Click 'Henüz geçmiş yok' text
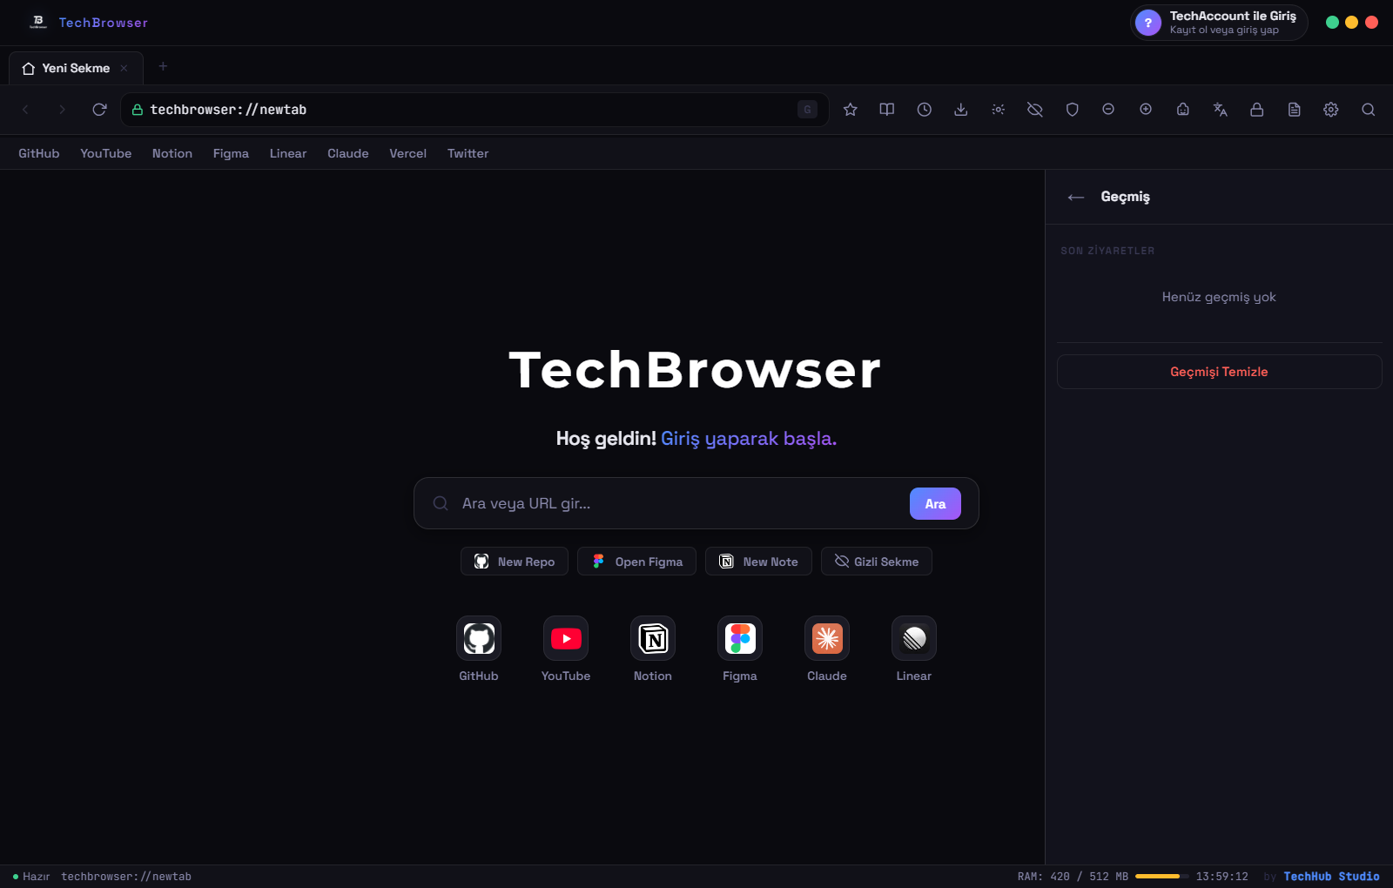The image size is (1393, 888). pyautogui.click(x=1219, y=297)
